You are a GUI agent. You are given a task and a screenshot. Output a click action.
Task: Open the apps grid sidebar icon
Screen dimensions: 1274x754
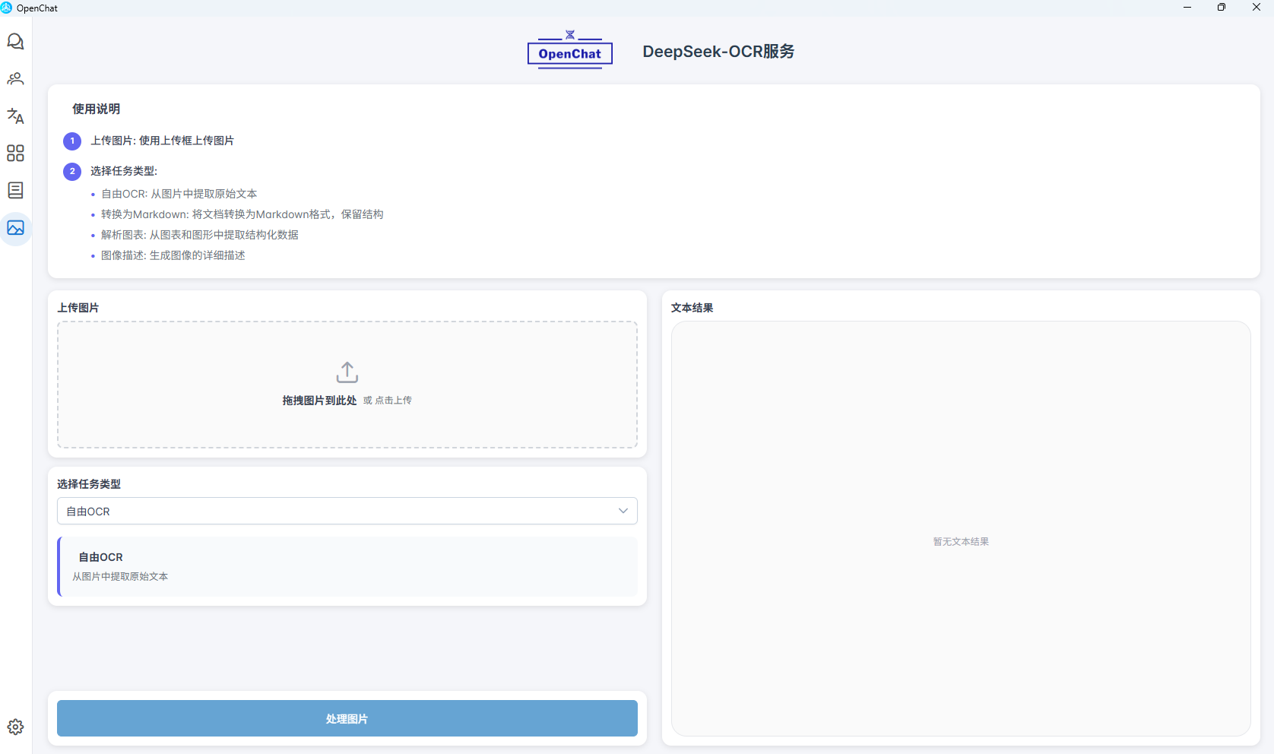click(15, 153)
